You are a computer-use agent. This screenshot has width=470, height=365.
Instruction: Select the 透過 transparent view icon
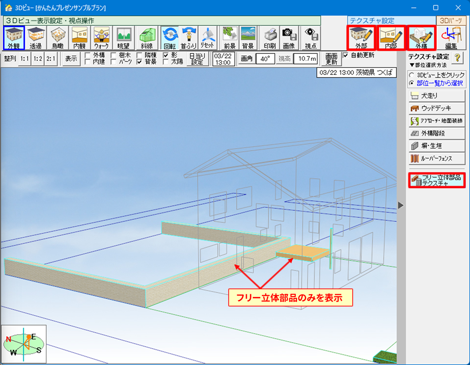coord(36,38)
